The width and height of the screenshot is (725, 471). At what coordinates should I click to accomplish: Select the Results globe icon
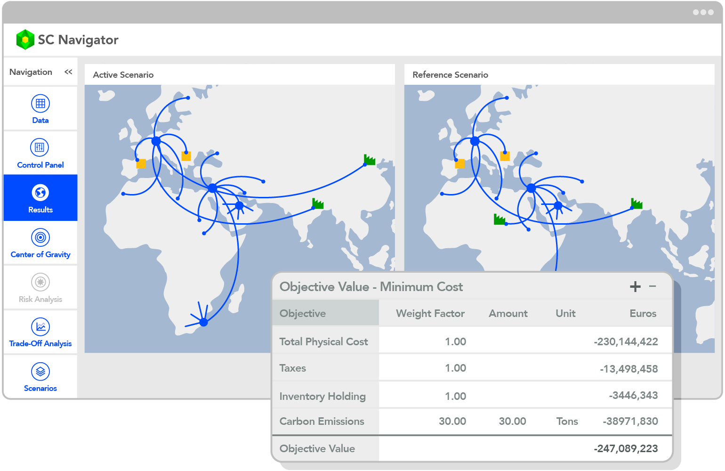coord(40,193)
